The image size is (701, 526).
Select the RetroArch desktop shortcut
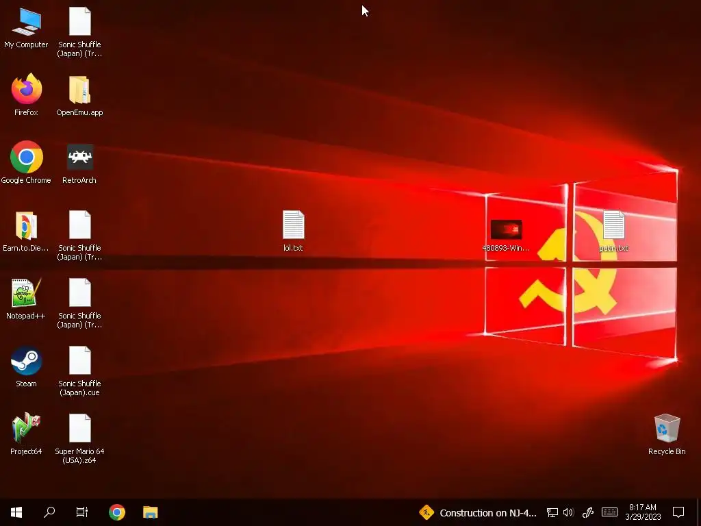pos(79,163)
